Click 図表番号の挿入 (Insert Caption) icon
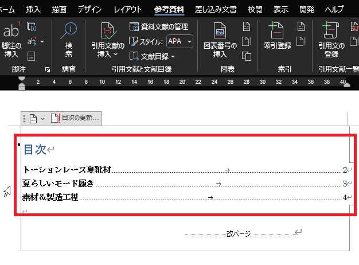Viewport: 359px width, 265px height. (220, 40)
